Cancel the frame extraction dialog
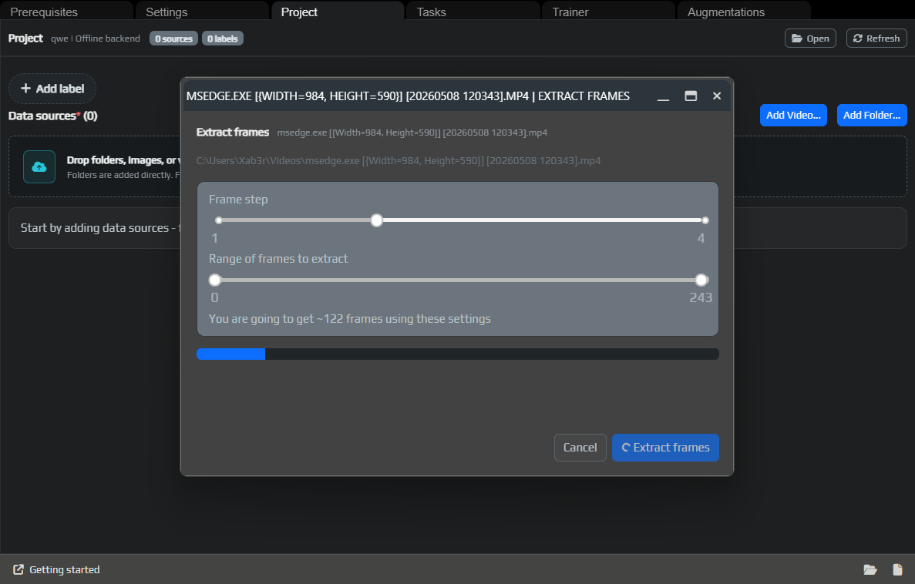Image resolution: width=915 pixels, height=584 pixels. [x=580, y=448]
